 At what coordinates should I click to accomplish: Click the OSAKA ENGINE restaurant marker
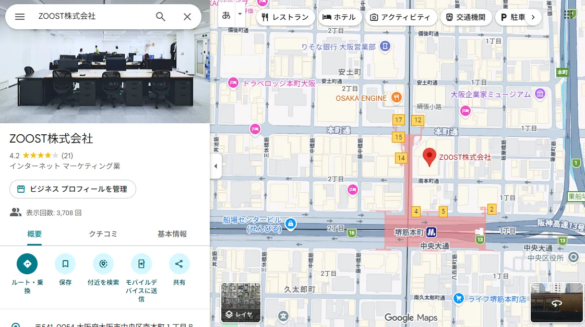[x=396, y=98]
